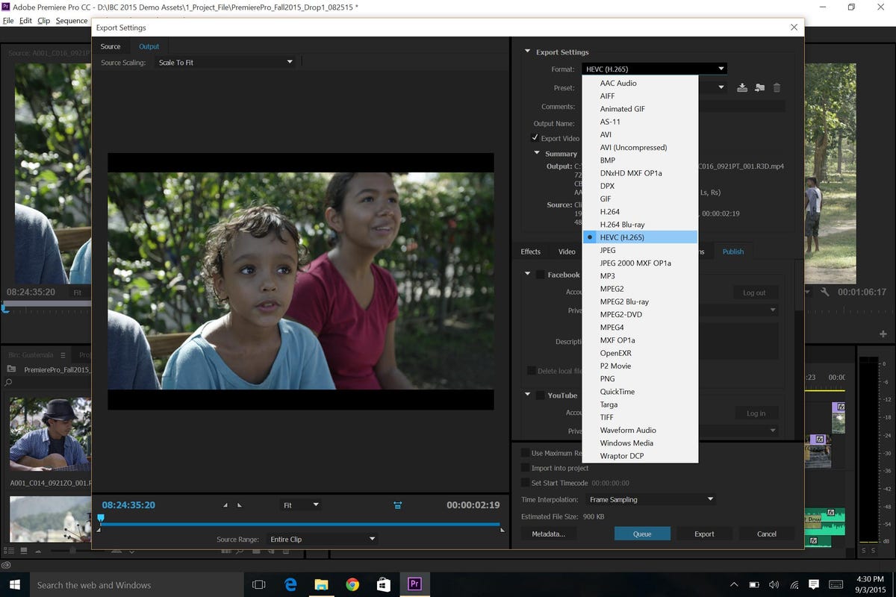Viewport: 896px width, 597px height.
Task: Open the Metadata dialog
Action: click(x=549, y=534)
